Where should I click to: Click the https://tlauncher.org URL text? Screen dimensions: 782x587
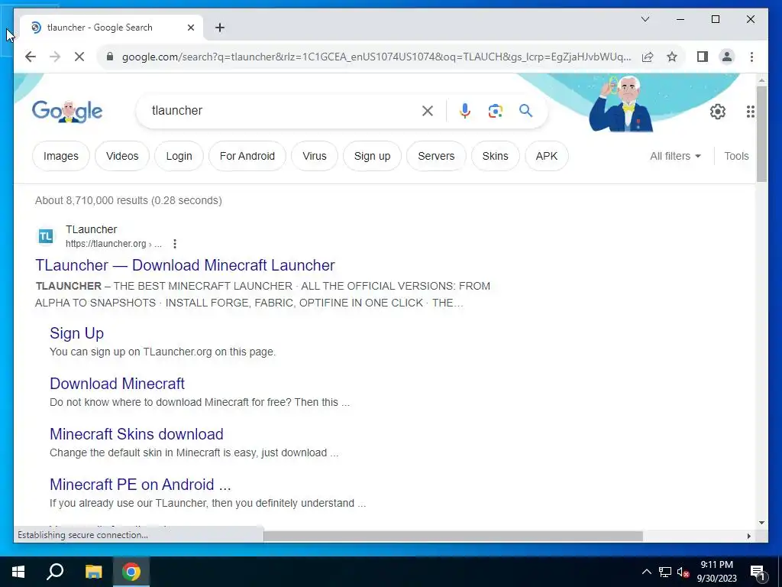(105, 244)
